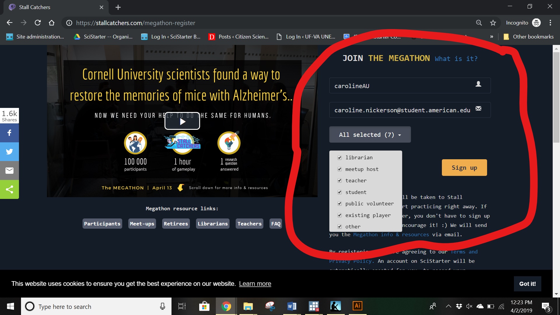Click the page vertical scrollbar thumb
This screenshot has width=560, height=315.
[556, 97]
